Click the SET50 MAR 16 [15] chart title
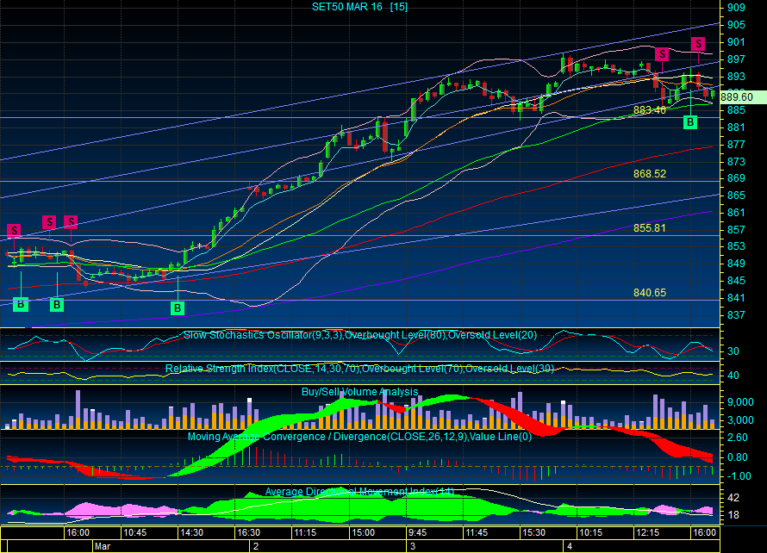767x553 pixels. pos(359,7)
